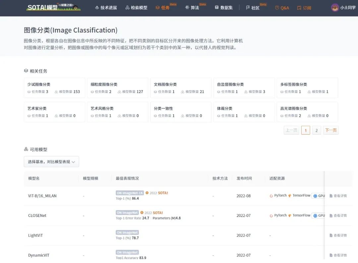Open the 多标签图像分类 task card
This screenshot has width=358, height=263.
[307, 88]
